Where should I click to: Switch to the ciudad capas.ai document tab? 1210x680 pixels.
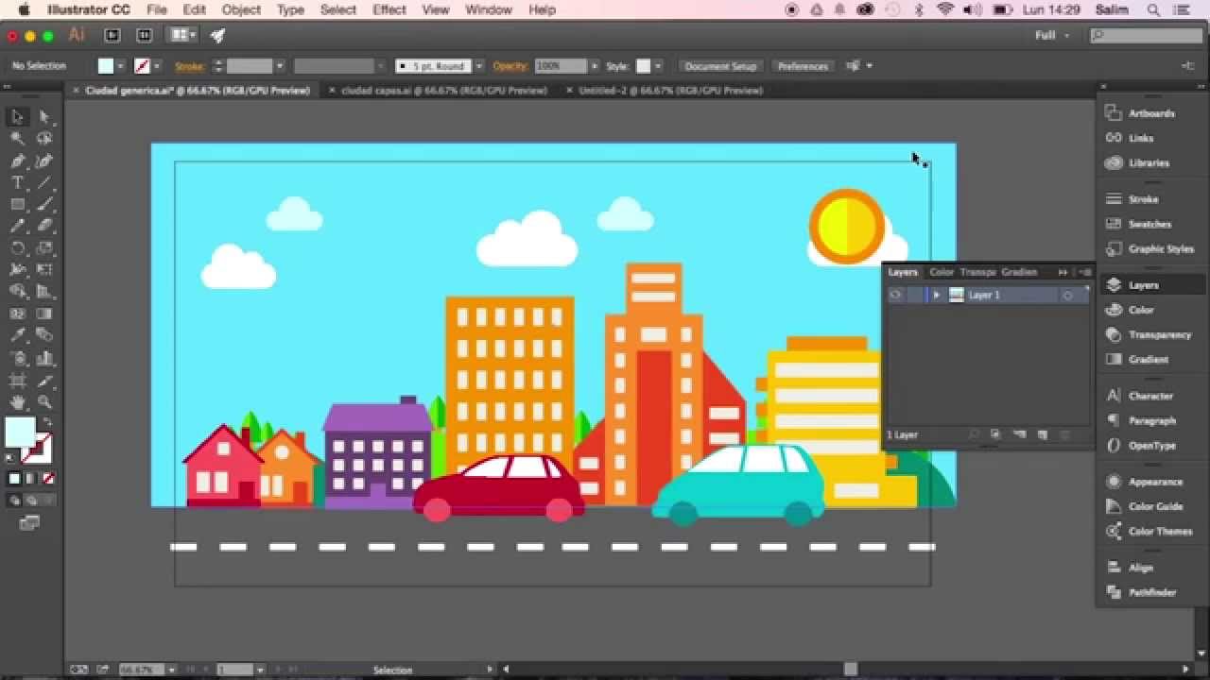click(x=443, y=91)
